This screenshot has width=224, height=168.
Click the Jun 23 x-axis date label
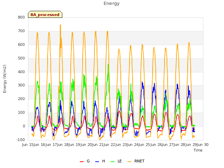[x=121, y=145]
